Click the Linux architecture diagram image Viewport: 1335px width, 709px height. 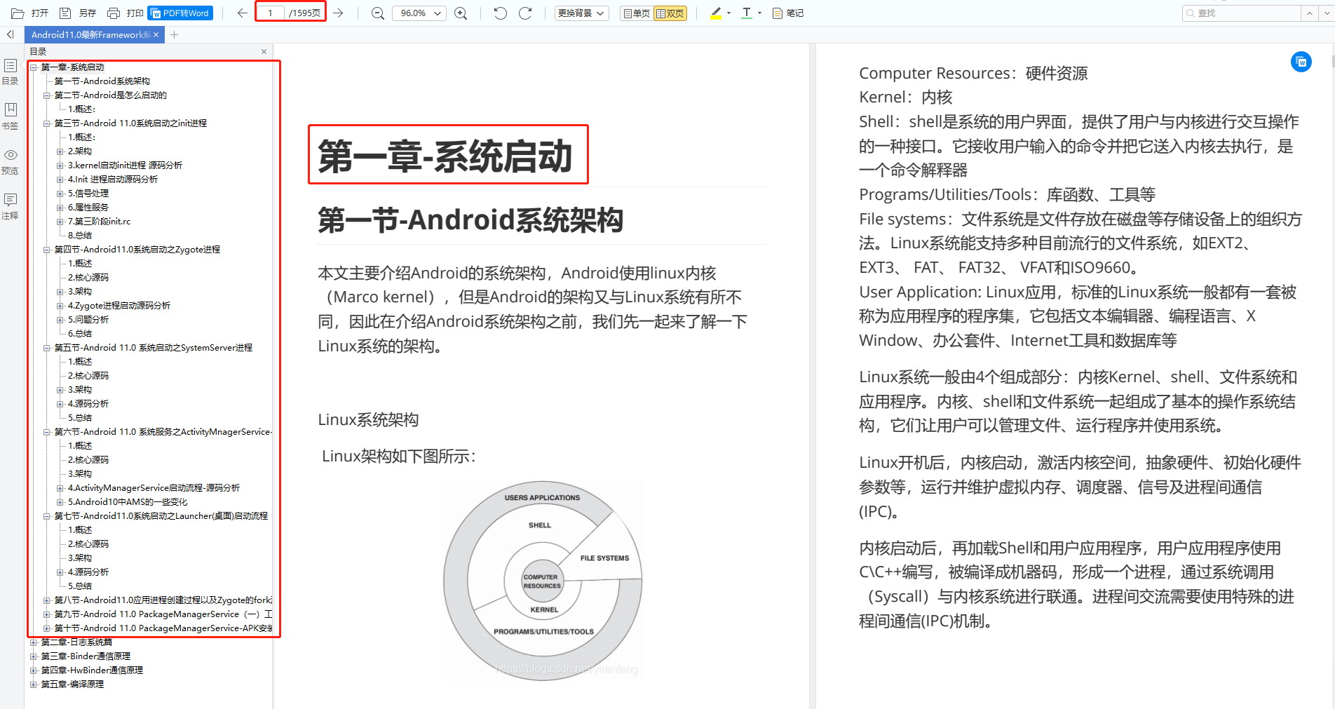coord(542,581)
